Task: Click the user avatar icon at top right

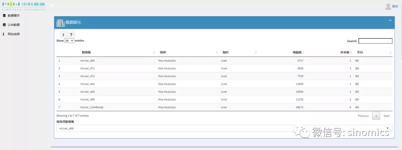Action: (388, 6)
